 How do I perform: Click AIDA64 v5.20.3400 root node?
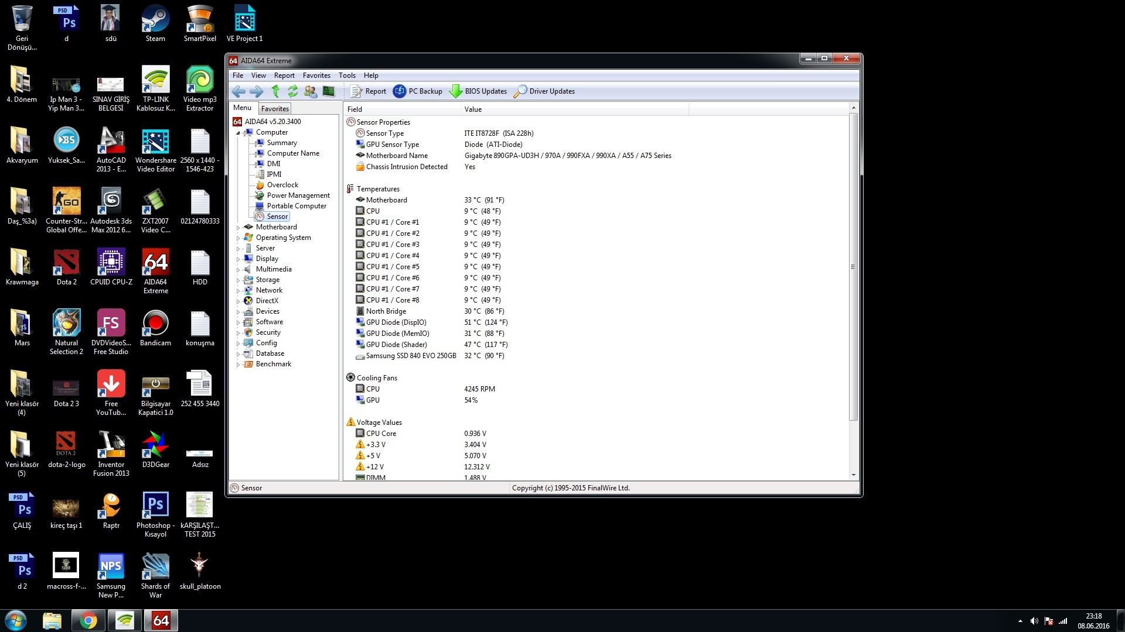[272, 122]
